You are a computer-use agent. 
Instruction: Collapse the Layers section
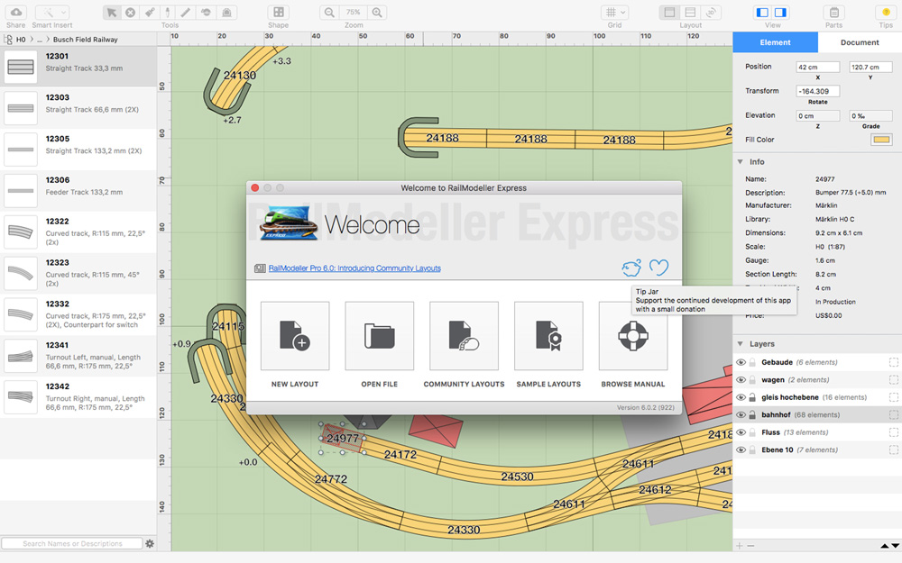pyautogui.click(x=739, y=344)
